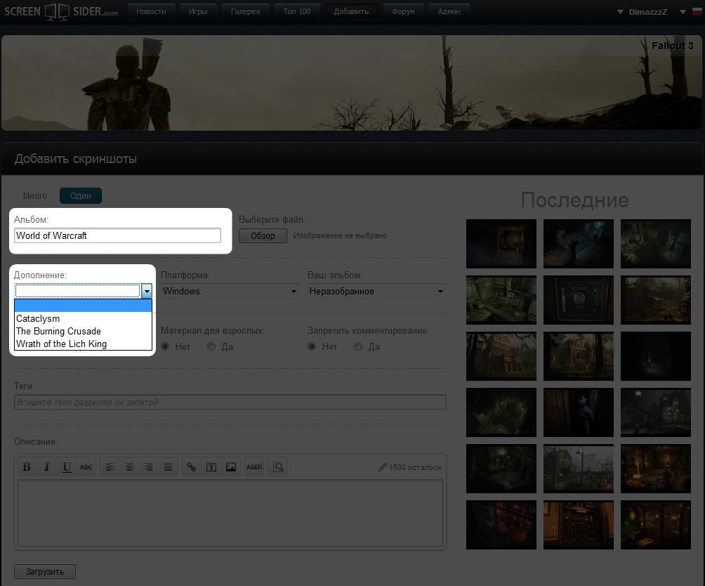705x586 pixels.
Task: Click the Дополнение dropdown arrow
Action: click(147, 291)
